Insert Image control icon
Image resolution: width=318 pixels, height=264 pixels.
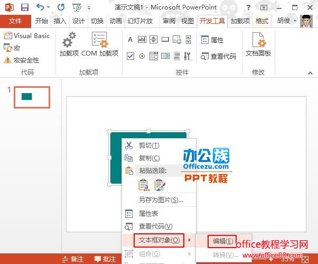[x=177, y=40]
